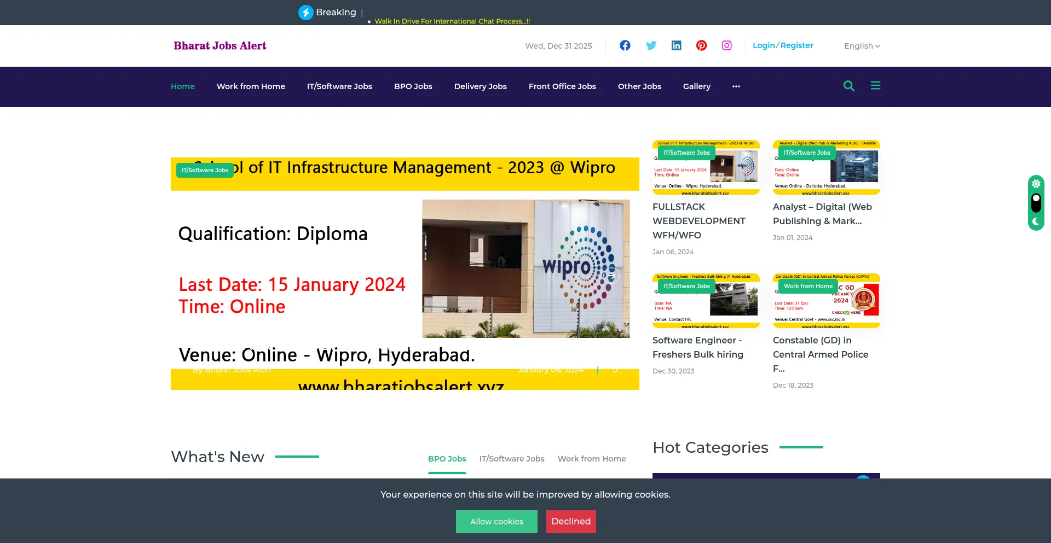Click the Login link

[763, 45]
